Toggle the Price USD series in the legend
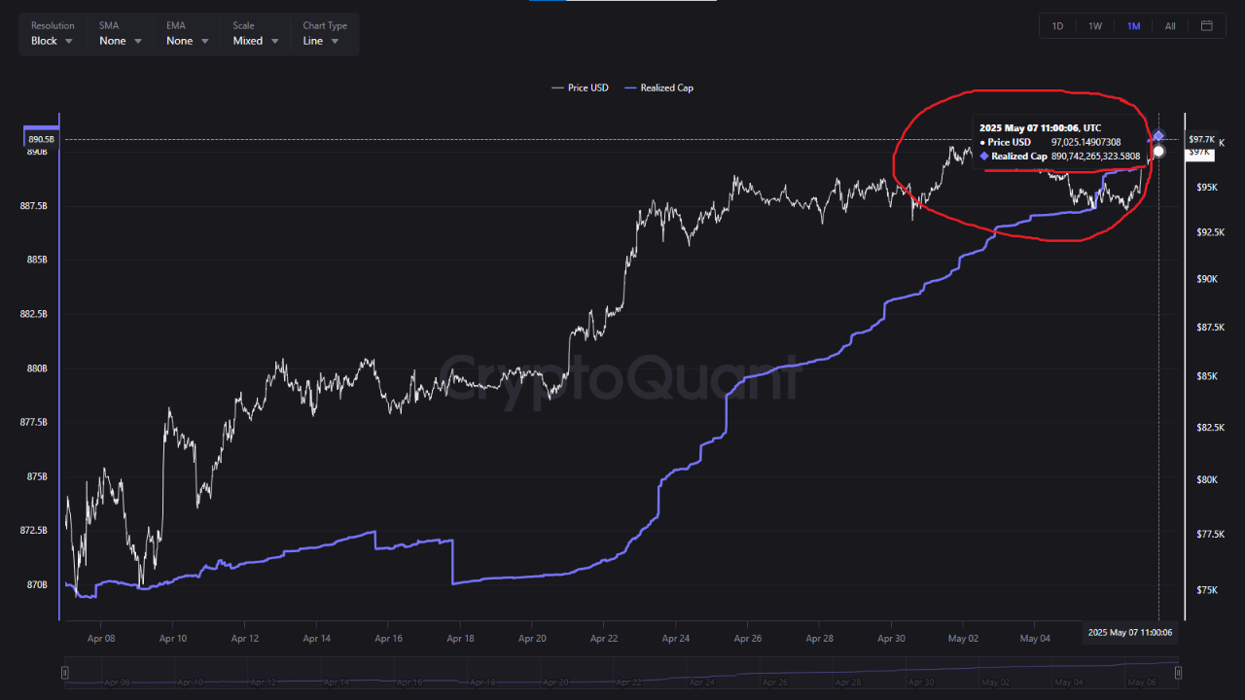The width and height of the screenshot is (1245, 700). point(587,87)
